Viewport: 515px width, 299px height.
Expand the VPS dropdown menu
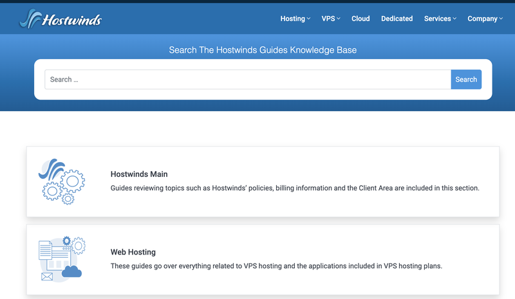click(x=331, y=19)
